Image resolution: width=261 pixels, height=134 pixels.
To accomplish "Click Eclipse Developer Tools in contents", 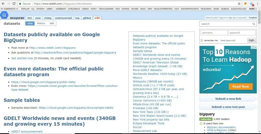I will (x=149, y=123).
